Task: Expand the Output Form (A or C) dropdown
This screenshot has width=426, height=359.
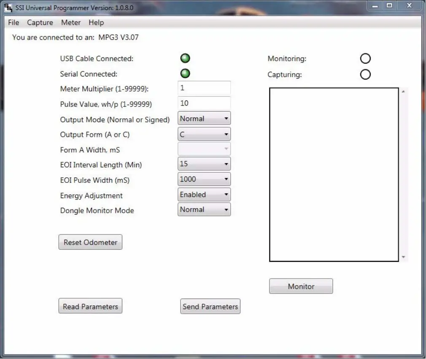Action: pos(204,135)
